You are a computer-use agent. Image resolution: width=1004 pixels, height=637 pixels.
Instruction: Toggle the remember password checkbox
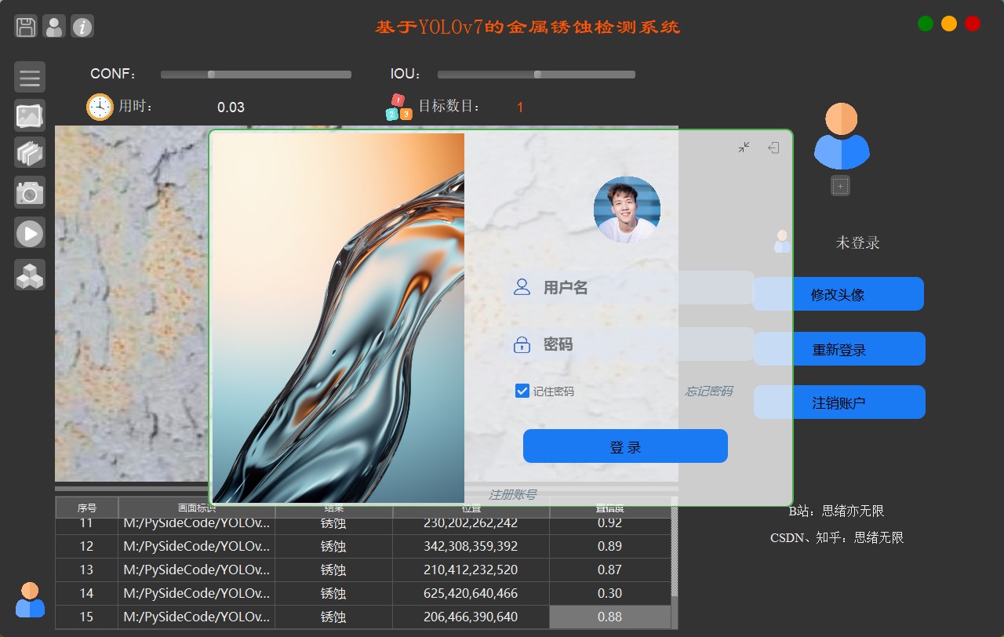pyautogui.click(x=522, y=391)
